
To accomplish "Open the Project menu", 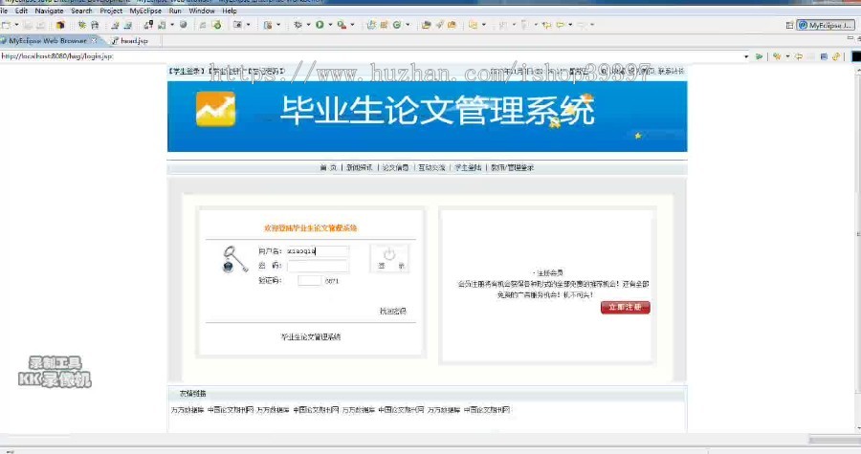I will [x=111, y=11].
